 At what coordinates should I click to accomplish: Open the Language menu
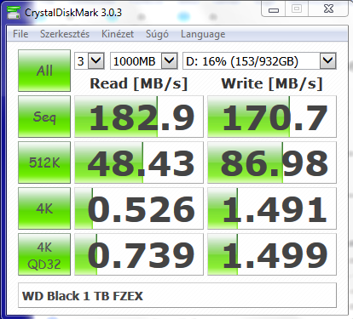[203, 34]
